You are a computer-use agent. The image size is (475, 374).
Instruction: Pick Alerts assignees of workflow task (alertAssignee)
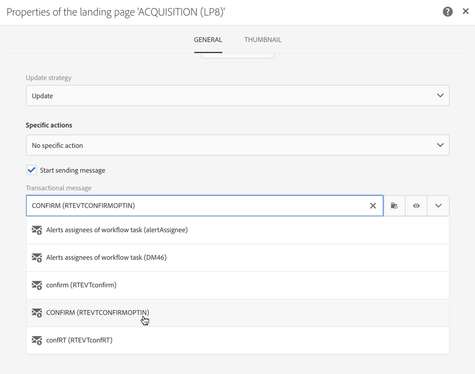117,230
